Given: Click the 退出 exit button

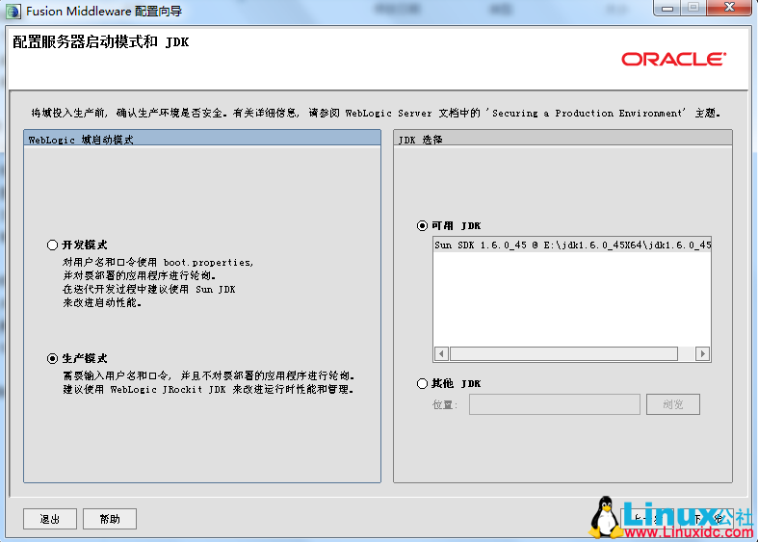Looking at the screenshot, I should 50,519.
